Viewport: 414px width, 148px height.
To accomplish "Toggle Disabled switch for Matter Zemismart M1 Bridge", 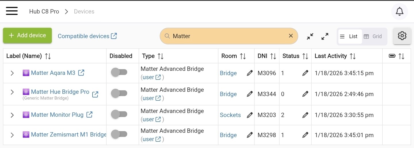I will (x=119, y=134).
